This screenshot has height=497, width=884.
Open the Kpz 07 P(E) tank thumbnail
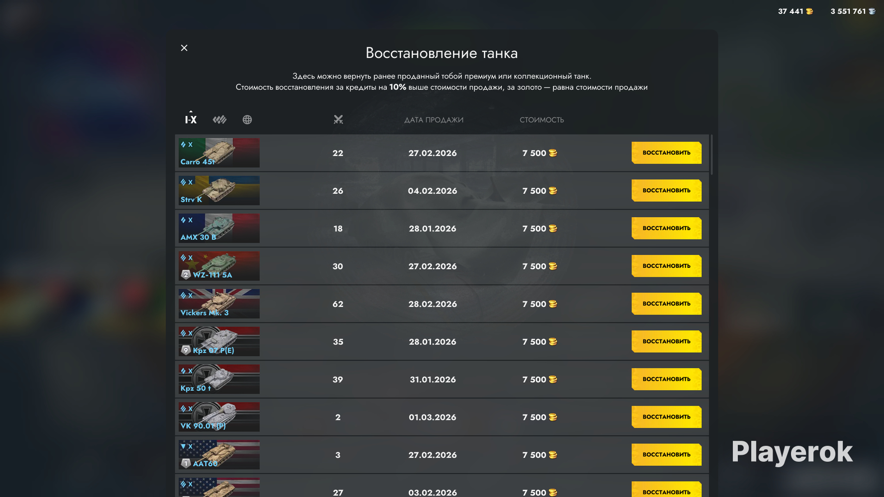[x=219, y=341]
